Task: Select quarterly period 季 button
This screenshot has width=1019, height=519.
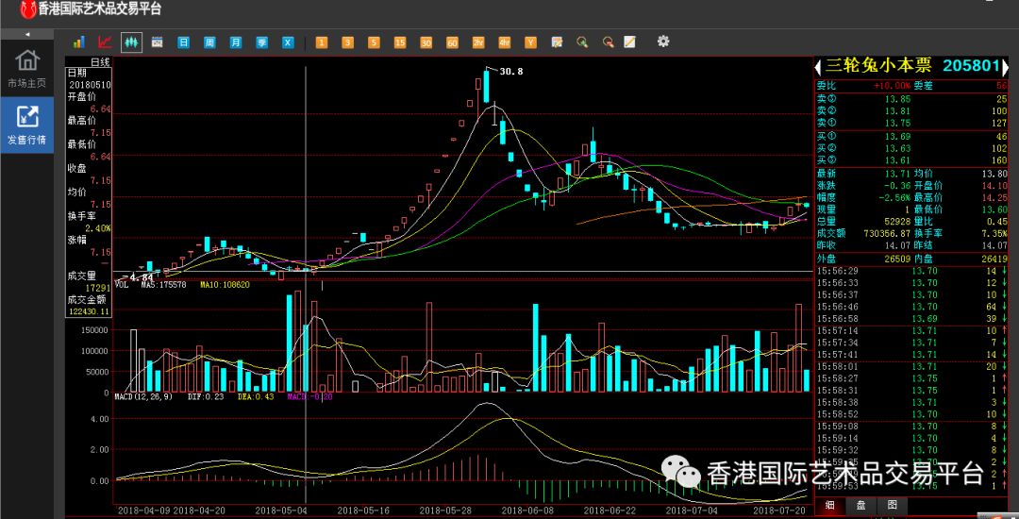Action: click(x=261, y=42)
